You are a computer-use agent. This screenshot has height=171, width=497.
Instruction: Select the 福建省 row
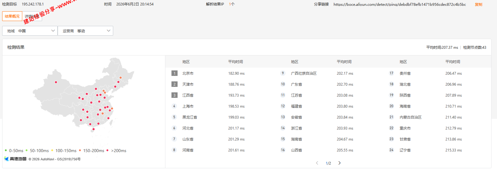[328, 106]
